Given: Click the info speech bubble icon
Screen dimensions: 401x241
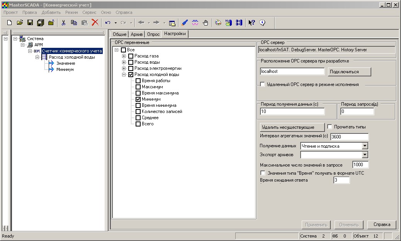Looking at the screenshot, I should click(262, 23).
